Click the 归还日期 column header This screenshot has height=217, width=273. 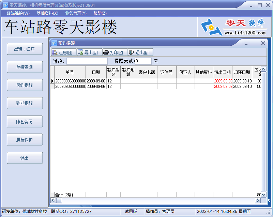click(x=242, y=72)
